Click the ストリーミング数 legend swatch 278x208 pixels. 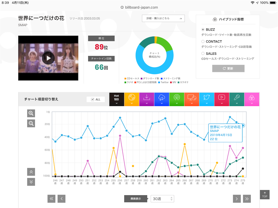coord(162,79)
